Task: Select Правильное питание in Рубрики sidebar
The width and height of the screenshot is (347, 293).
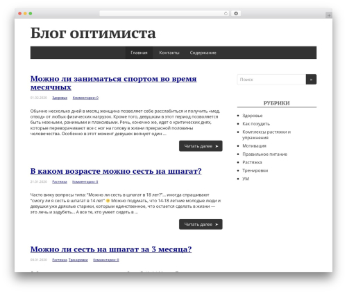Action: coord(264,154)
